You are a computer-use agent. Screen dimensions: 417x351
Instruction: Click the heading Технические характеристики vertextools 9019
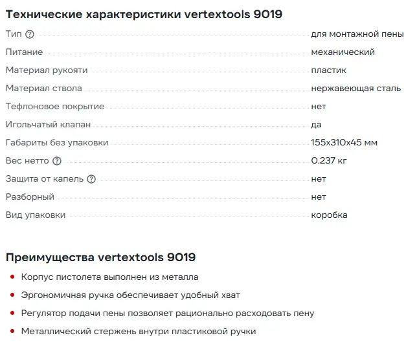tap(144, 14)
